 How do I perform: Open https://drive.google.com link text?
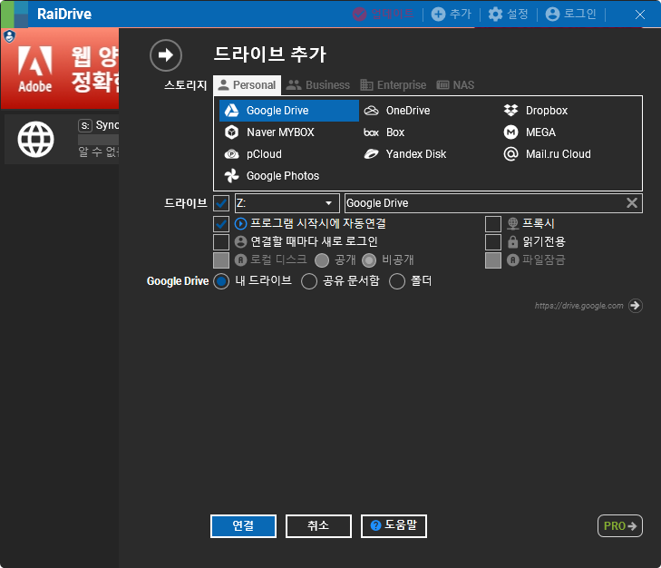click(x=578, y=306)
